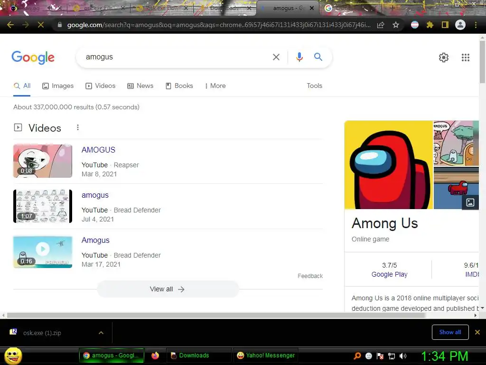Expand the osk.exe (1).zip download options chevron
Screen dimensions: 486x365
[101, 333]
